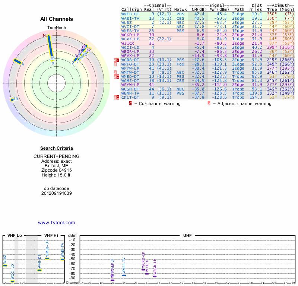
Task: Select channel 4 marker on radar plot
Action: pos(18,61)
